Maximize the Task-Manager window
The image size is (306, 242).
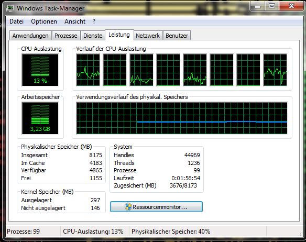[272, 6]
